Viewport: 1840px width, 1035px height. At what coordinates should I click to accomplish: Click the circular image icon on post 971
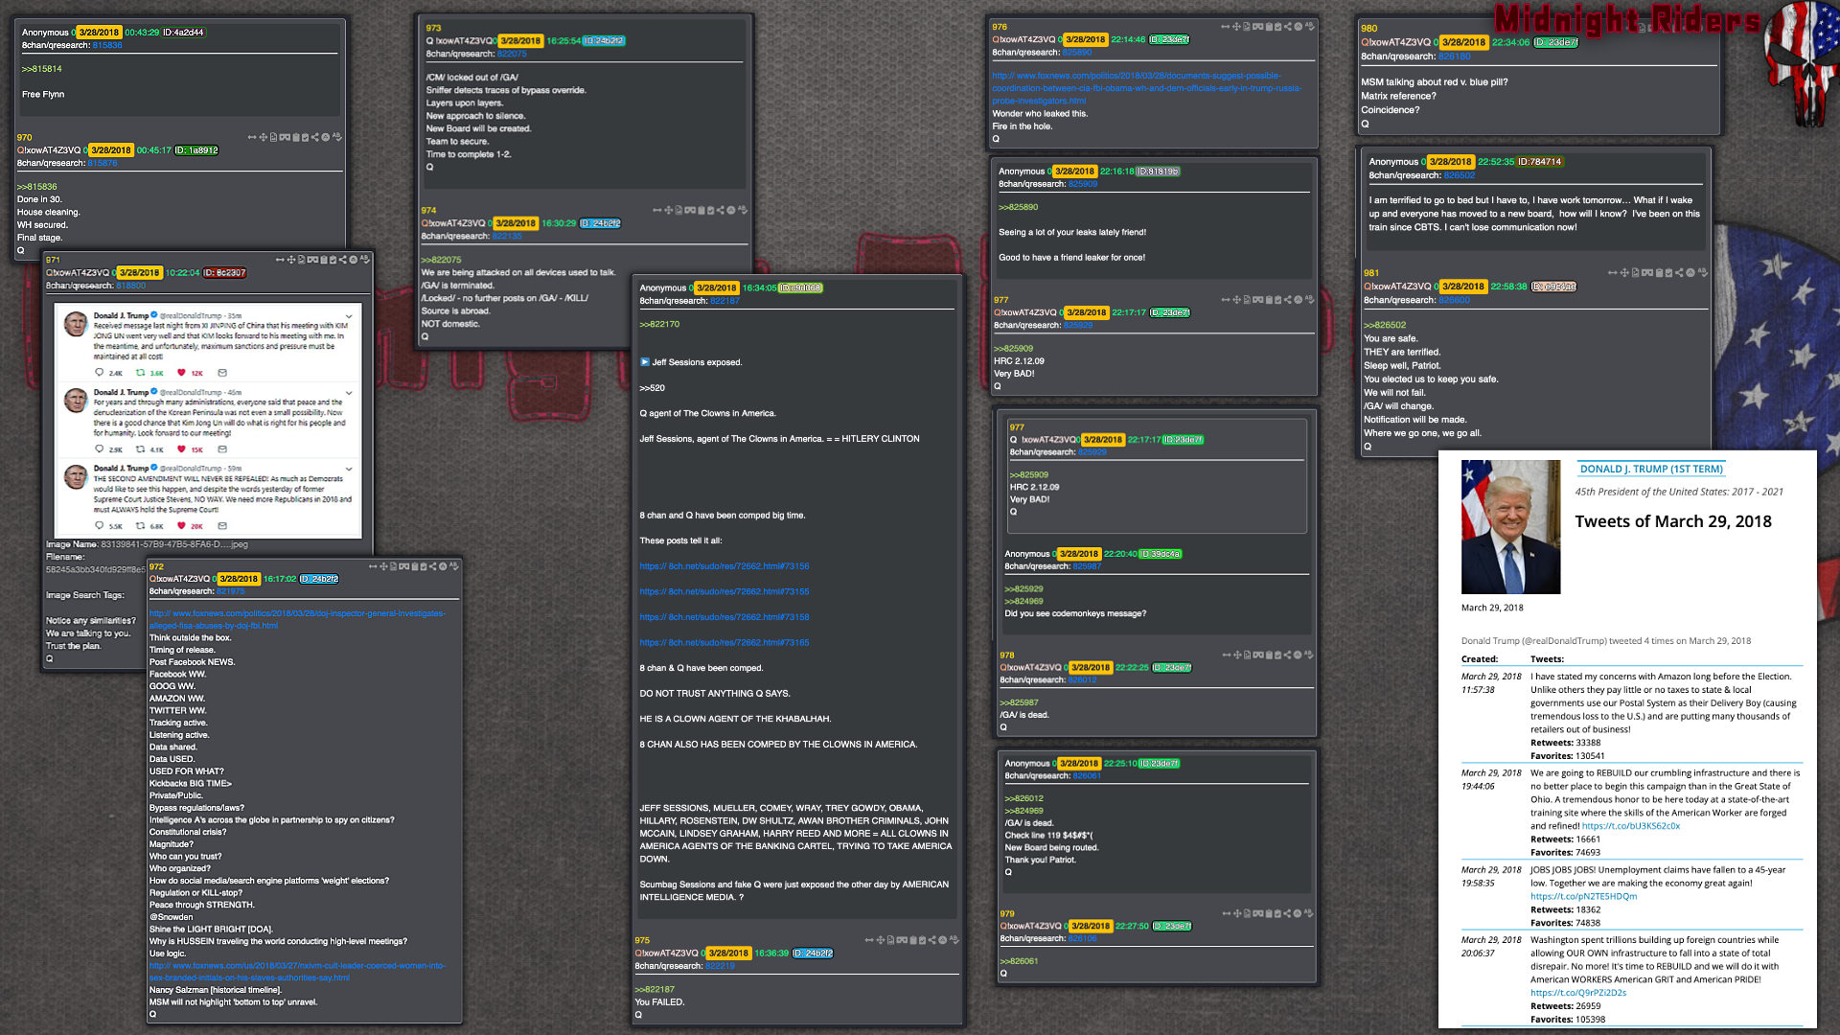(x=353, y=260)
